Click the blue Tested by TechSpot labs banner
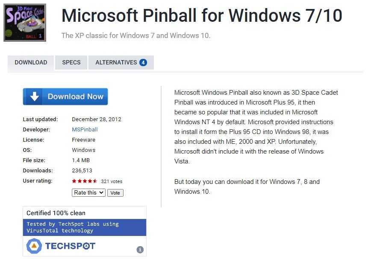The image size is (368, 259). 85,227
